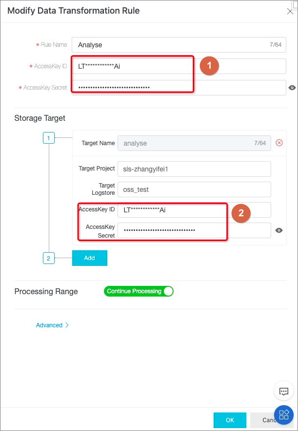
Task: Focus the Rule Name field containing Analyse
Action: (x=179, y=45)
